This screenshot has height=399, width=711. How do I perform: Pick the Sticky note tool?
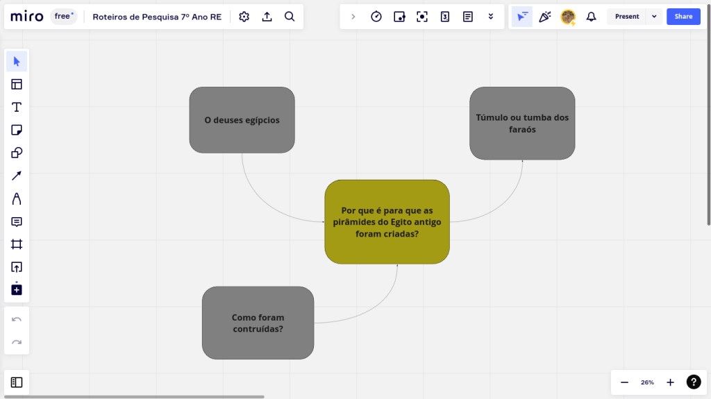17,130
